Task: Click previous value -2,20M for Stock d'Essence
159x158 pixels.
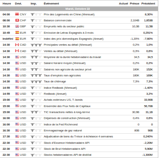Action: [148, 143]
